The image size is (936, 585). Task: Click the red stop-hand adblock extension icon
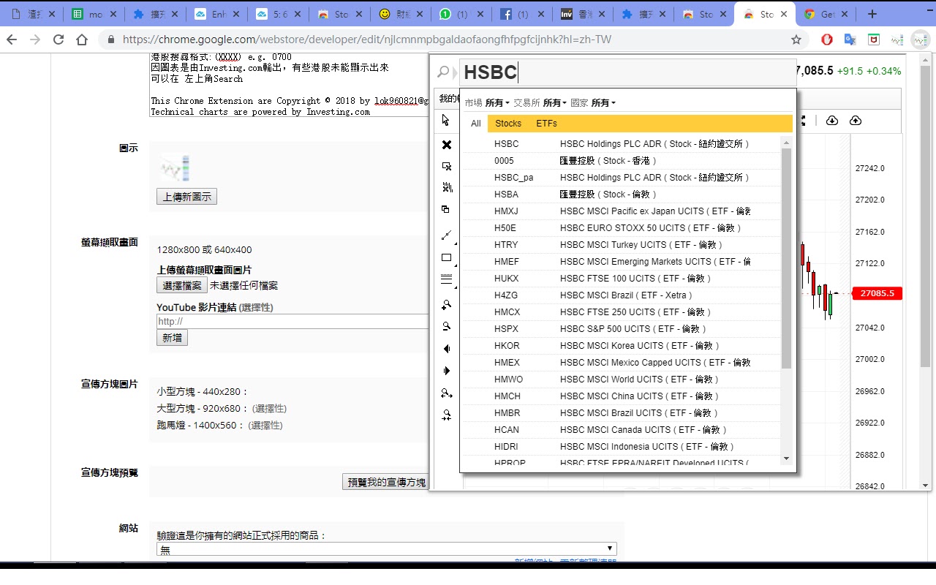826,39
